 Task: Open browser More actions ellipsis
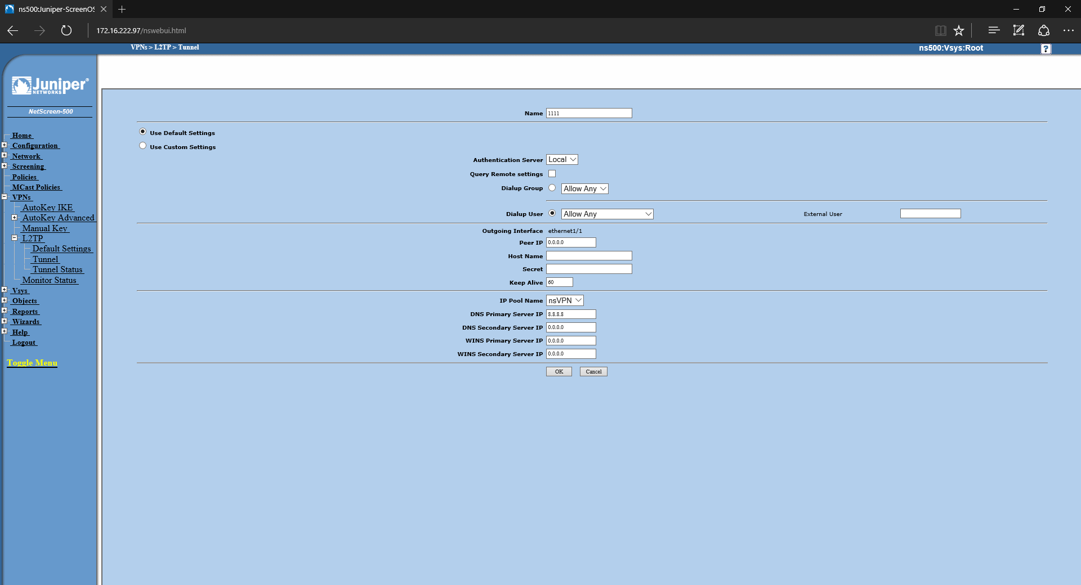point(1068,30)
